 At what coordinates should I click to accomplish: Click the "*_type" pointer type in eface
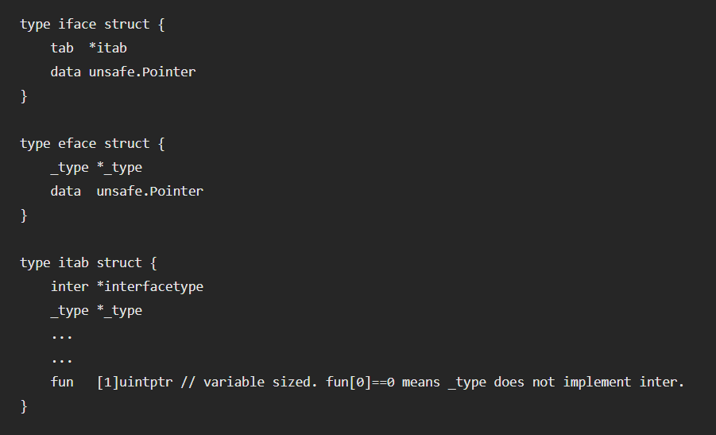119,167
